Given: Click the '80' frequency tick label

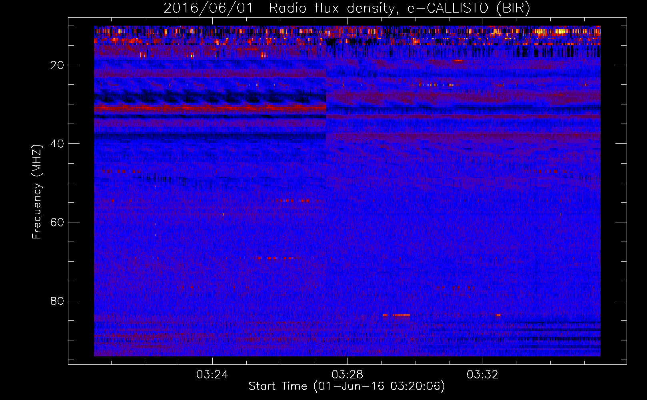Looking at the screenshot, I should click(x=57, y=301).
